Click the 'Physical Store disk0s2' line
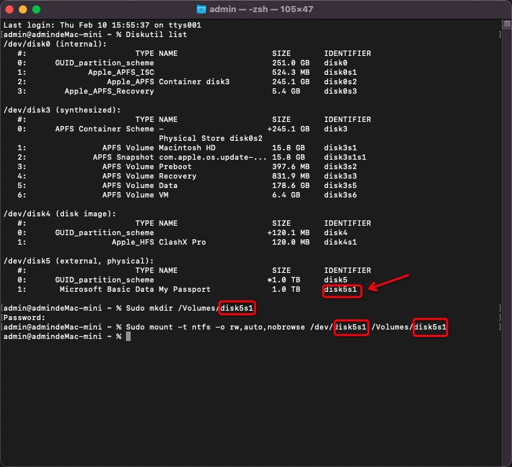The height and width of the screenshot is (467, 512). pyautogui.click(x=211, y=138)
